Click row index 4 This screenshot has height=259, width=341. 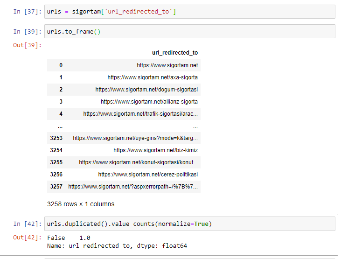(61, 114)
